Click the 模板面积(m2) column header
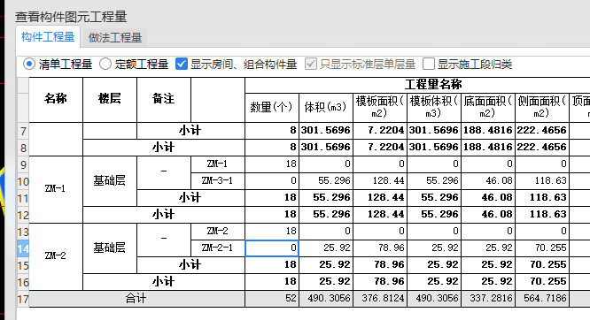 point(380,108)
